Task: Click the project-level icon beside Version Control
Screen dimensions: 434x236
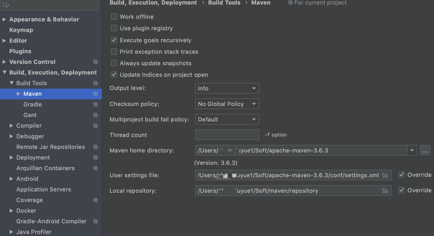Action: pos(96,62)
